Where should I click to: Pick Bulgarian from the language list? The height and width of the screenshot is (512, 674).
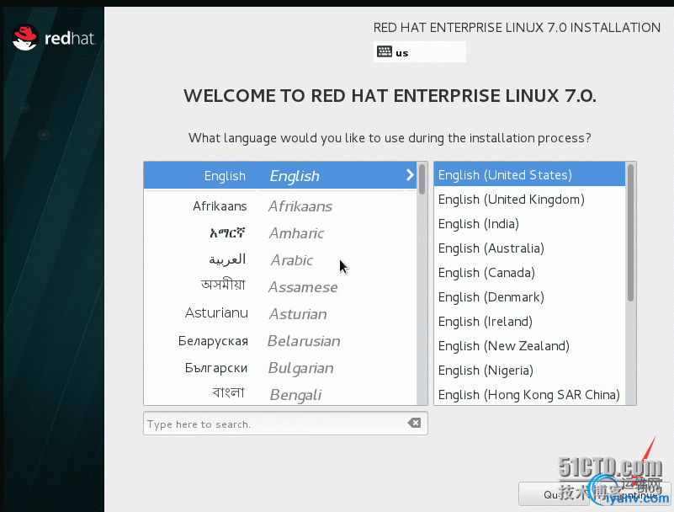click(280, 368)
